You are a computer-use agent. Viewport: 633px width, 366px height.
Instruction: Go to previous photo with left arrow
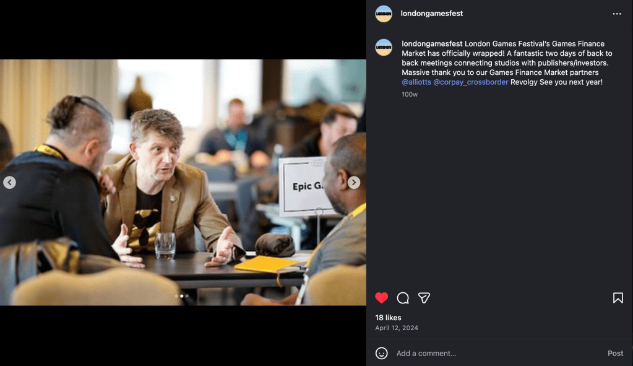click(x=10, y=183)
